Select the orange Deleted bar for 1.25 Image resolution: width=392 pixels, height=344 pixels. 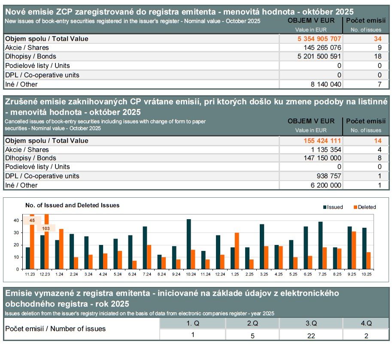coord(237,251)
